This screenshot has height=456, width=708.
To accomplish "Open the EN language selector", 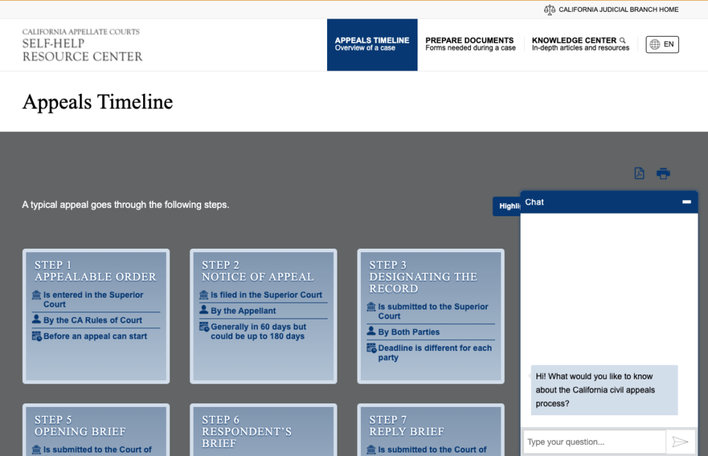I will [x=662, y=44].
